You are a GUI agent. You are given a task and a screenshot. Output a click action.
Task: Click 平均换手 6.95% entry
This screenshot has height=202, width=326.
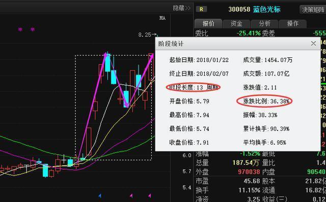[x=265, y=143]
